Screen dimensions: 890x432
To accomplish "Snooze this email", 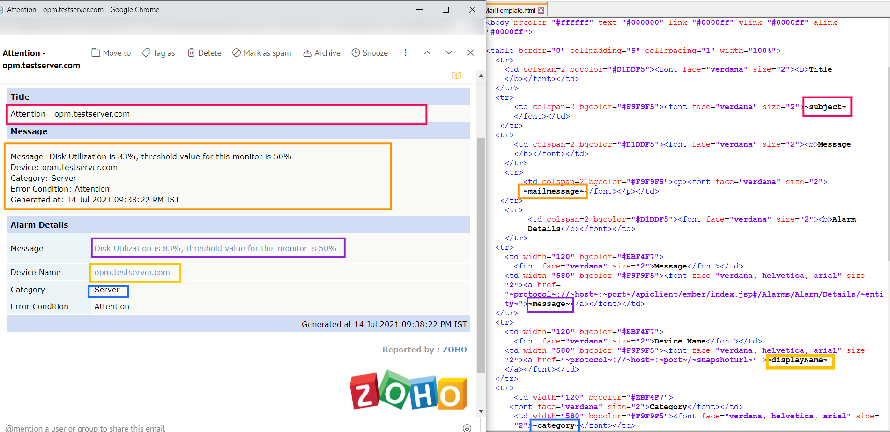I will click(x=370, y=52).
